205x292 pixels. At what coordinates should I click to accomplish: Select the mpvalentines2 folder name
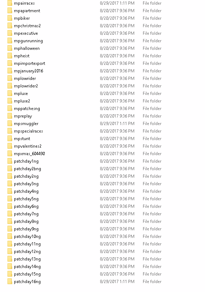pos(28,146)
